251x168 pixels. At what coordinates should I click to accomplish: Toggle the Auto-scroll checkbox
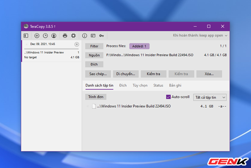click(168, 97)
